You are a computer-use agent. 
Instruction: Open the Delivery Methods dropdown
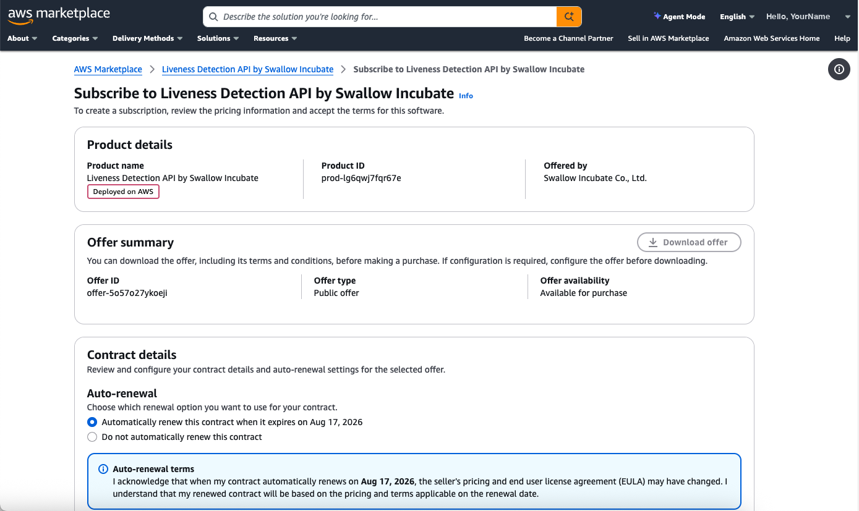[x=147, y=38]
